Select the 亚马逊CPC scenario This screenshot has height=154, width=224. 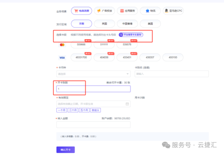pos(174,11)
